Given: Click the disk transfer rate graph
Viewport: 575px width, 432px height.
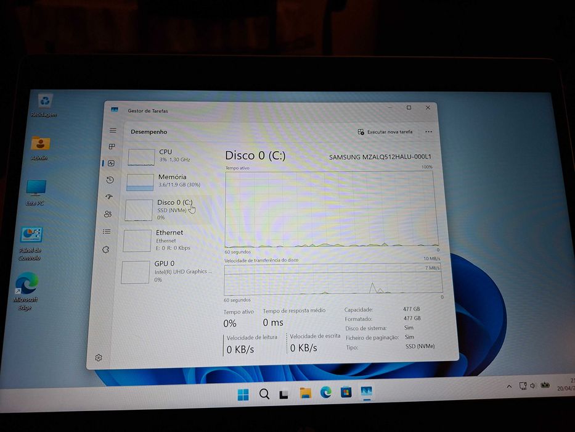Looking at the screenshot, I should [333, 279].
